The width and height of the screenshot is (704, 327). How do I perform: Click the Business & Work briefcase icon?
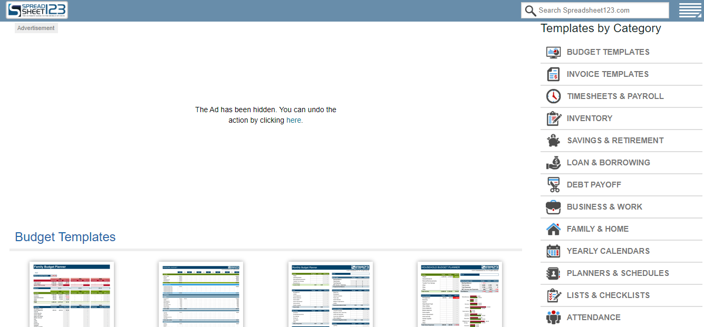(553, 207)
